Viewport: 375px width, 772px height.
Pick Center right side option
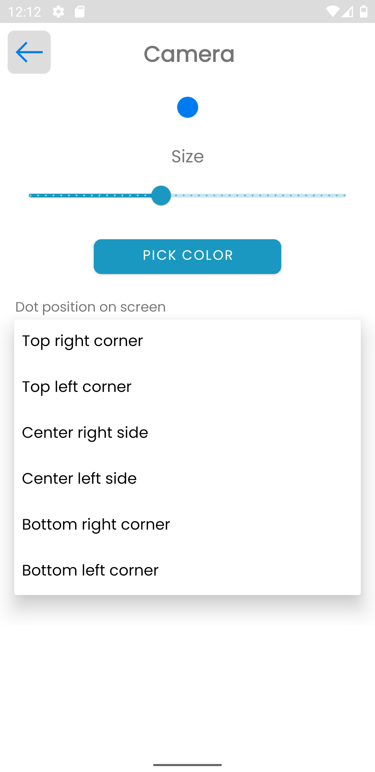point(85,433)
